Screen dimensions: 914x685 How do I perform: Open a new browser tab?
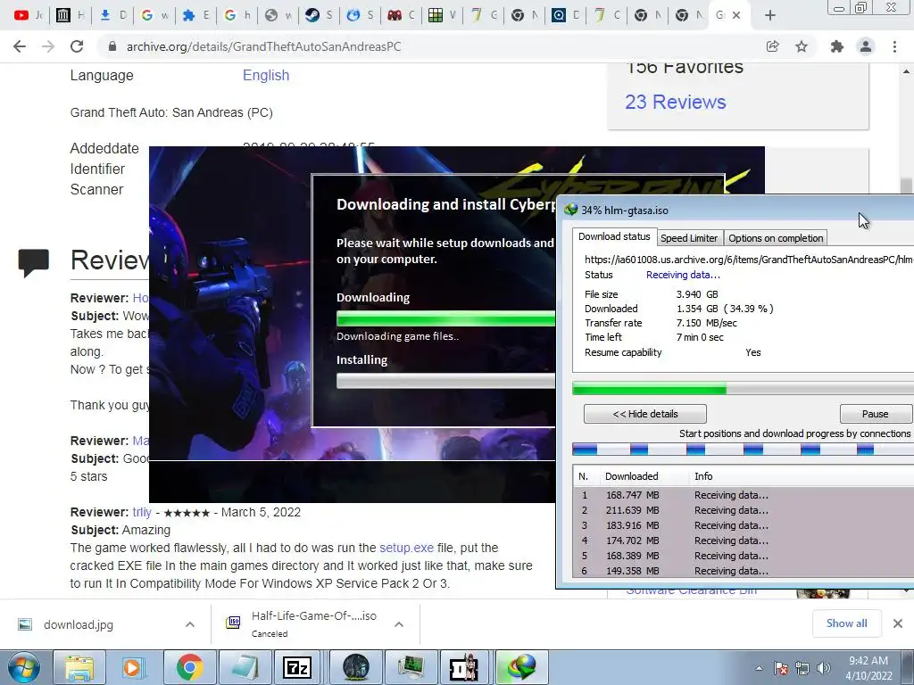click(x=770, y=16)
